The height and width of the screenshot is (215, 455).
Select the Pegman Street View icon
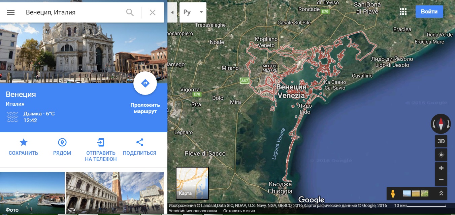pos(392,193)
